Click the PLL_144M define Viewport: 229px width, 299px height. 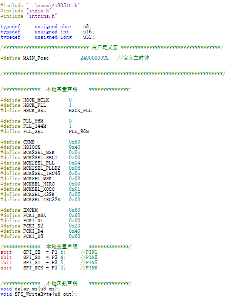(36, 126)
